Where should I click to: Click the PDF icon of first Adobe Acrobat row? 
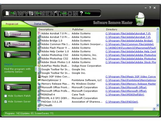pos(39,33)
